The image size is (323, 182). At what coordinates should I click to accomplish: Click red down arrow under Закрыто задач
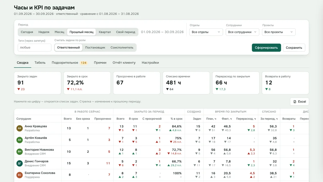point(19,89)
